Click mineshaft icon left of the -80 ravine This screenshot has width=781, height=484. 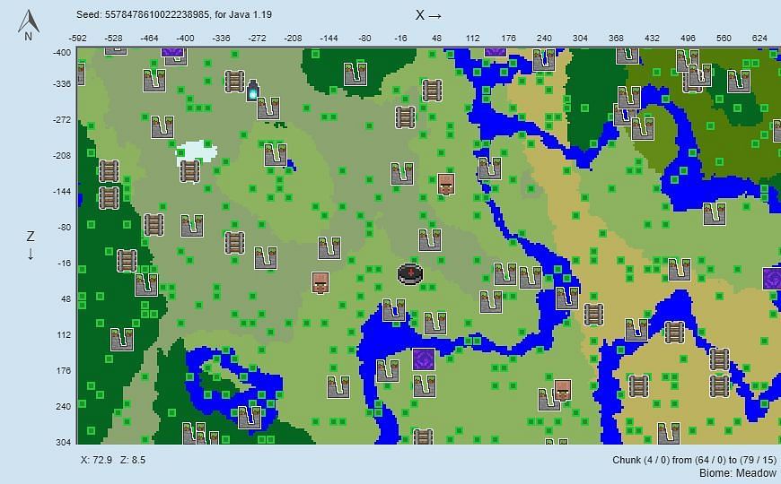(154, 225)
